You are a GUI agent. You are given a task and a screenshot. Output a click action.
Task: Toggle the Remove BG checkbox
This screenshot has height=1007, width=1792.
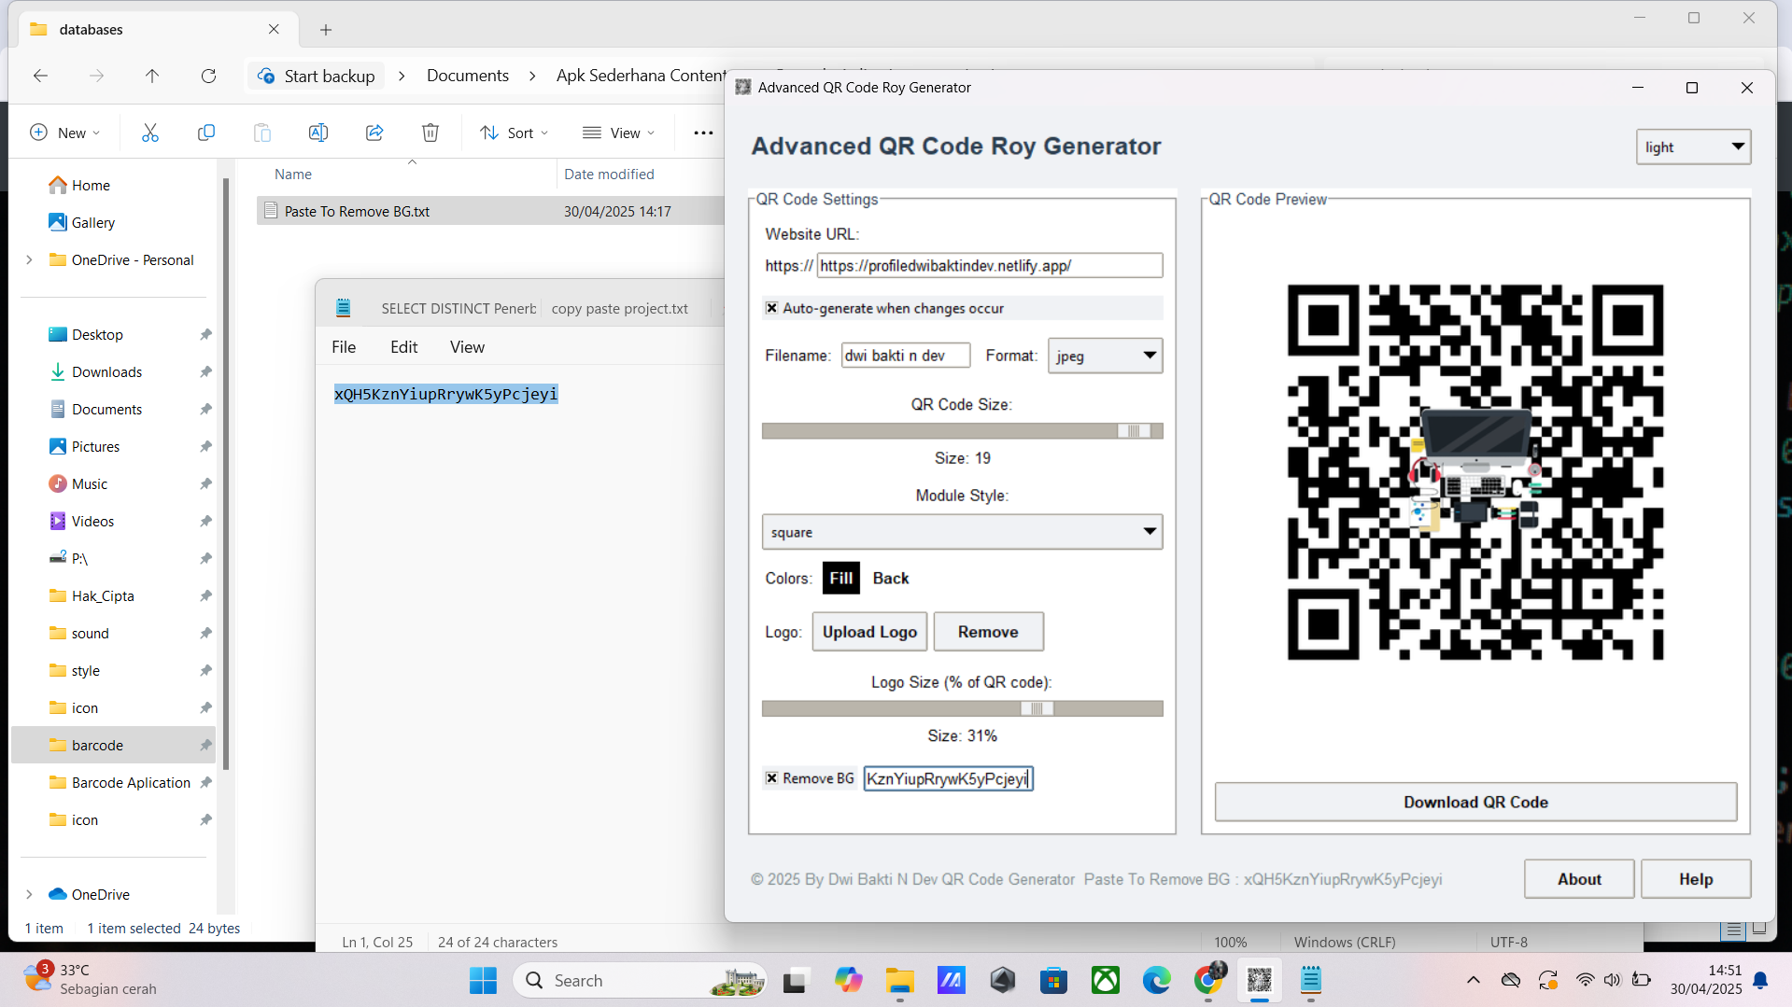[x=772, y=778]
